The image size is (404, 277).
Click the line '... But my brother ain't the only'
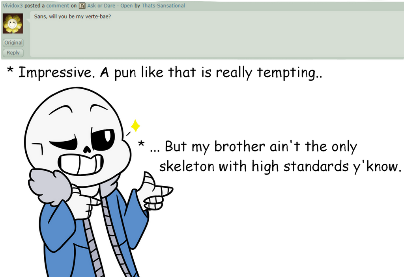click(253, 147)
